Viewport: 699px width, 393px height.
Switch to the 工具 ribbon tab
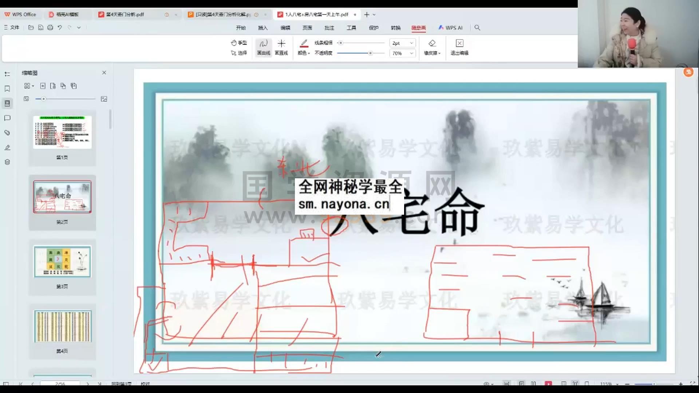351,28
